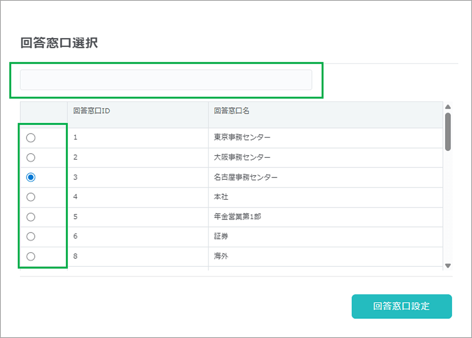
Task: Pick the radio button for 年金営業第1部
Action: click(31, 217)
